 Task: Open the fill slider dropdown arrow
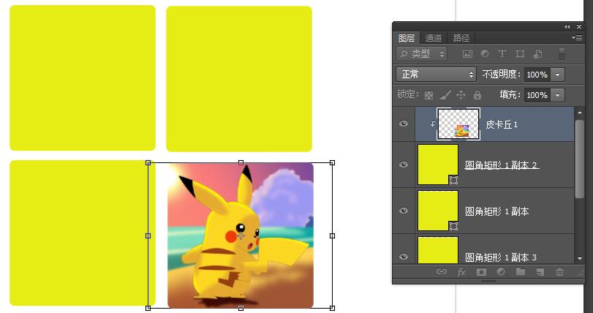tap(558, 95)
